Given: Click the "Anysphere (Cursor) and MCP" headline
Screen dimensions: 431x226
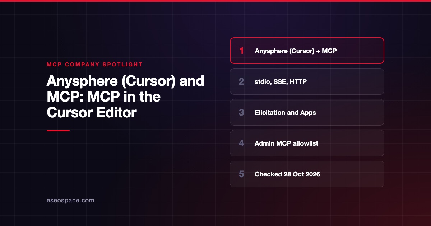Looking at the screenshot, I should [x=125, y=97].
